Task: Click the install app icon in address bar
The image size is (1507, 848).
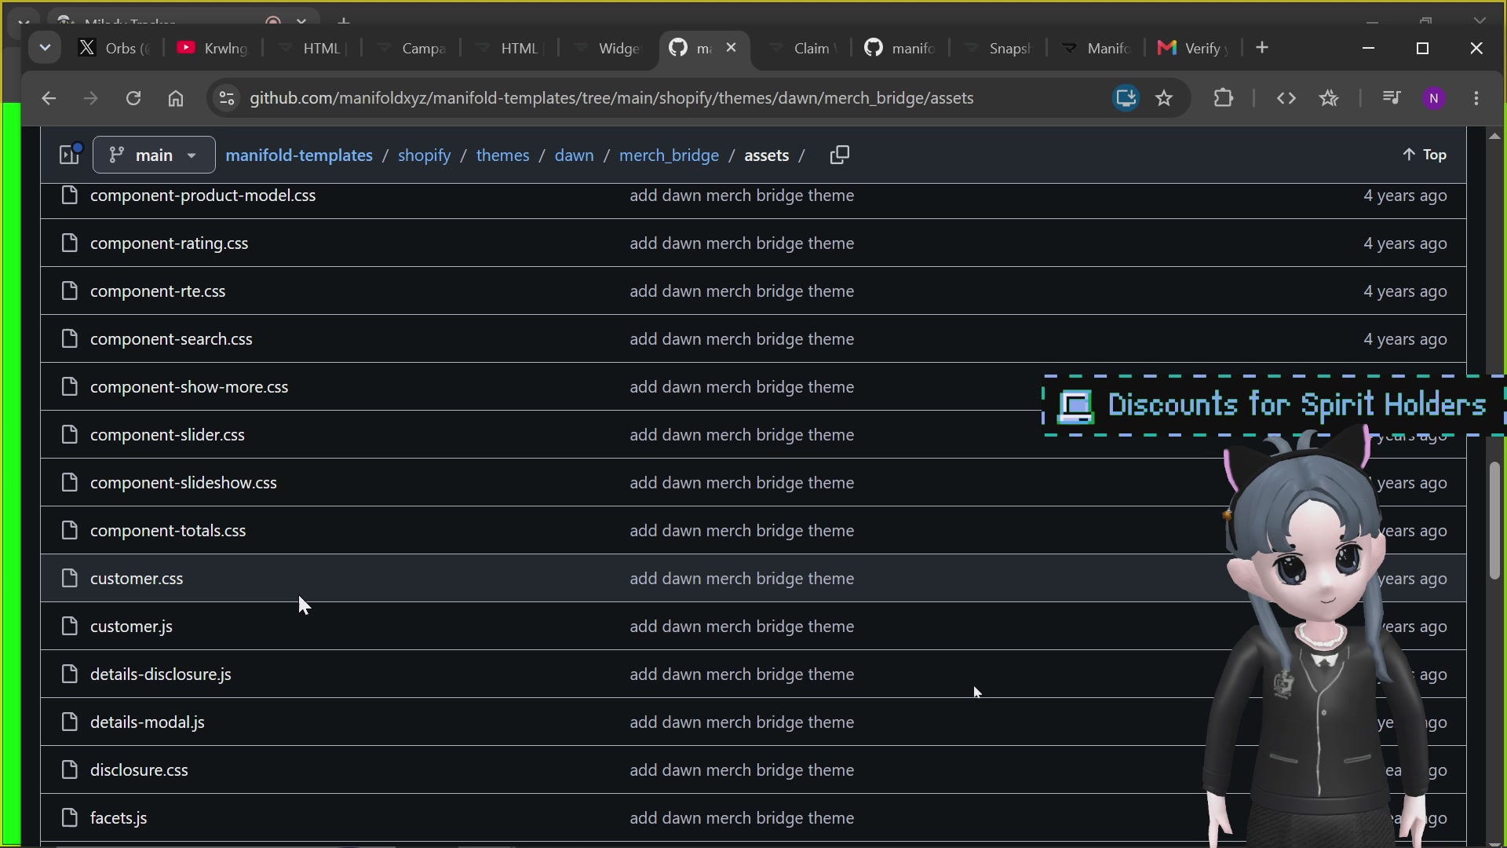Action: coord(1126,98)
